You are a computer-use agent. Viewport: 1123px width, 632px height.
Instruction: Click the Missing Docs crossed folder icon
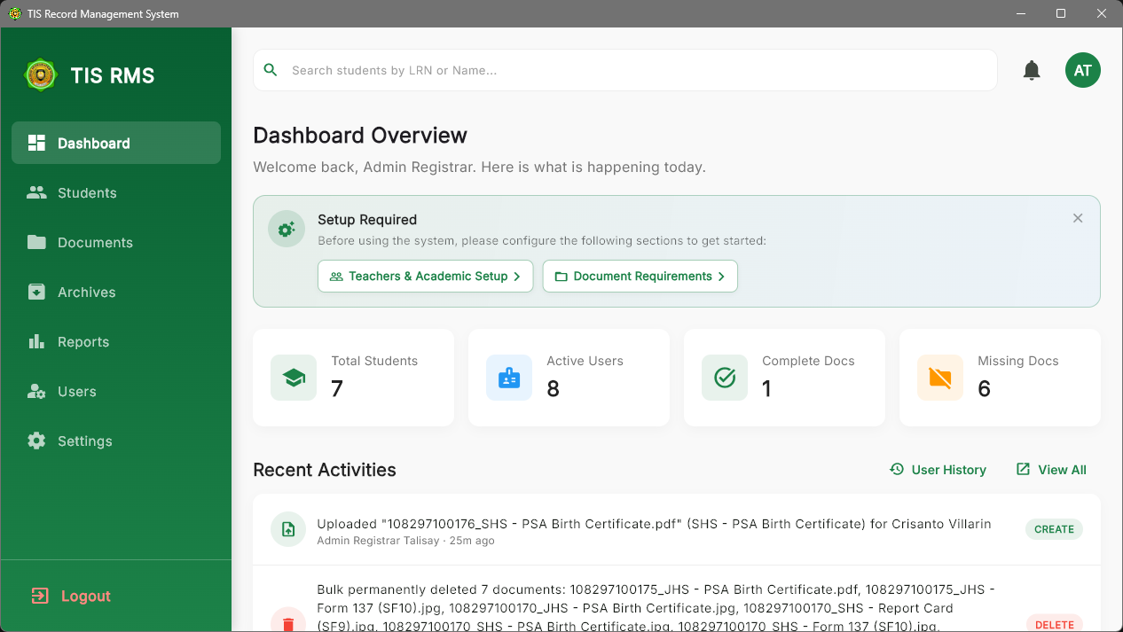(x=940, y=378)
